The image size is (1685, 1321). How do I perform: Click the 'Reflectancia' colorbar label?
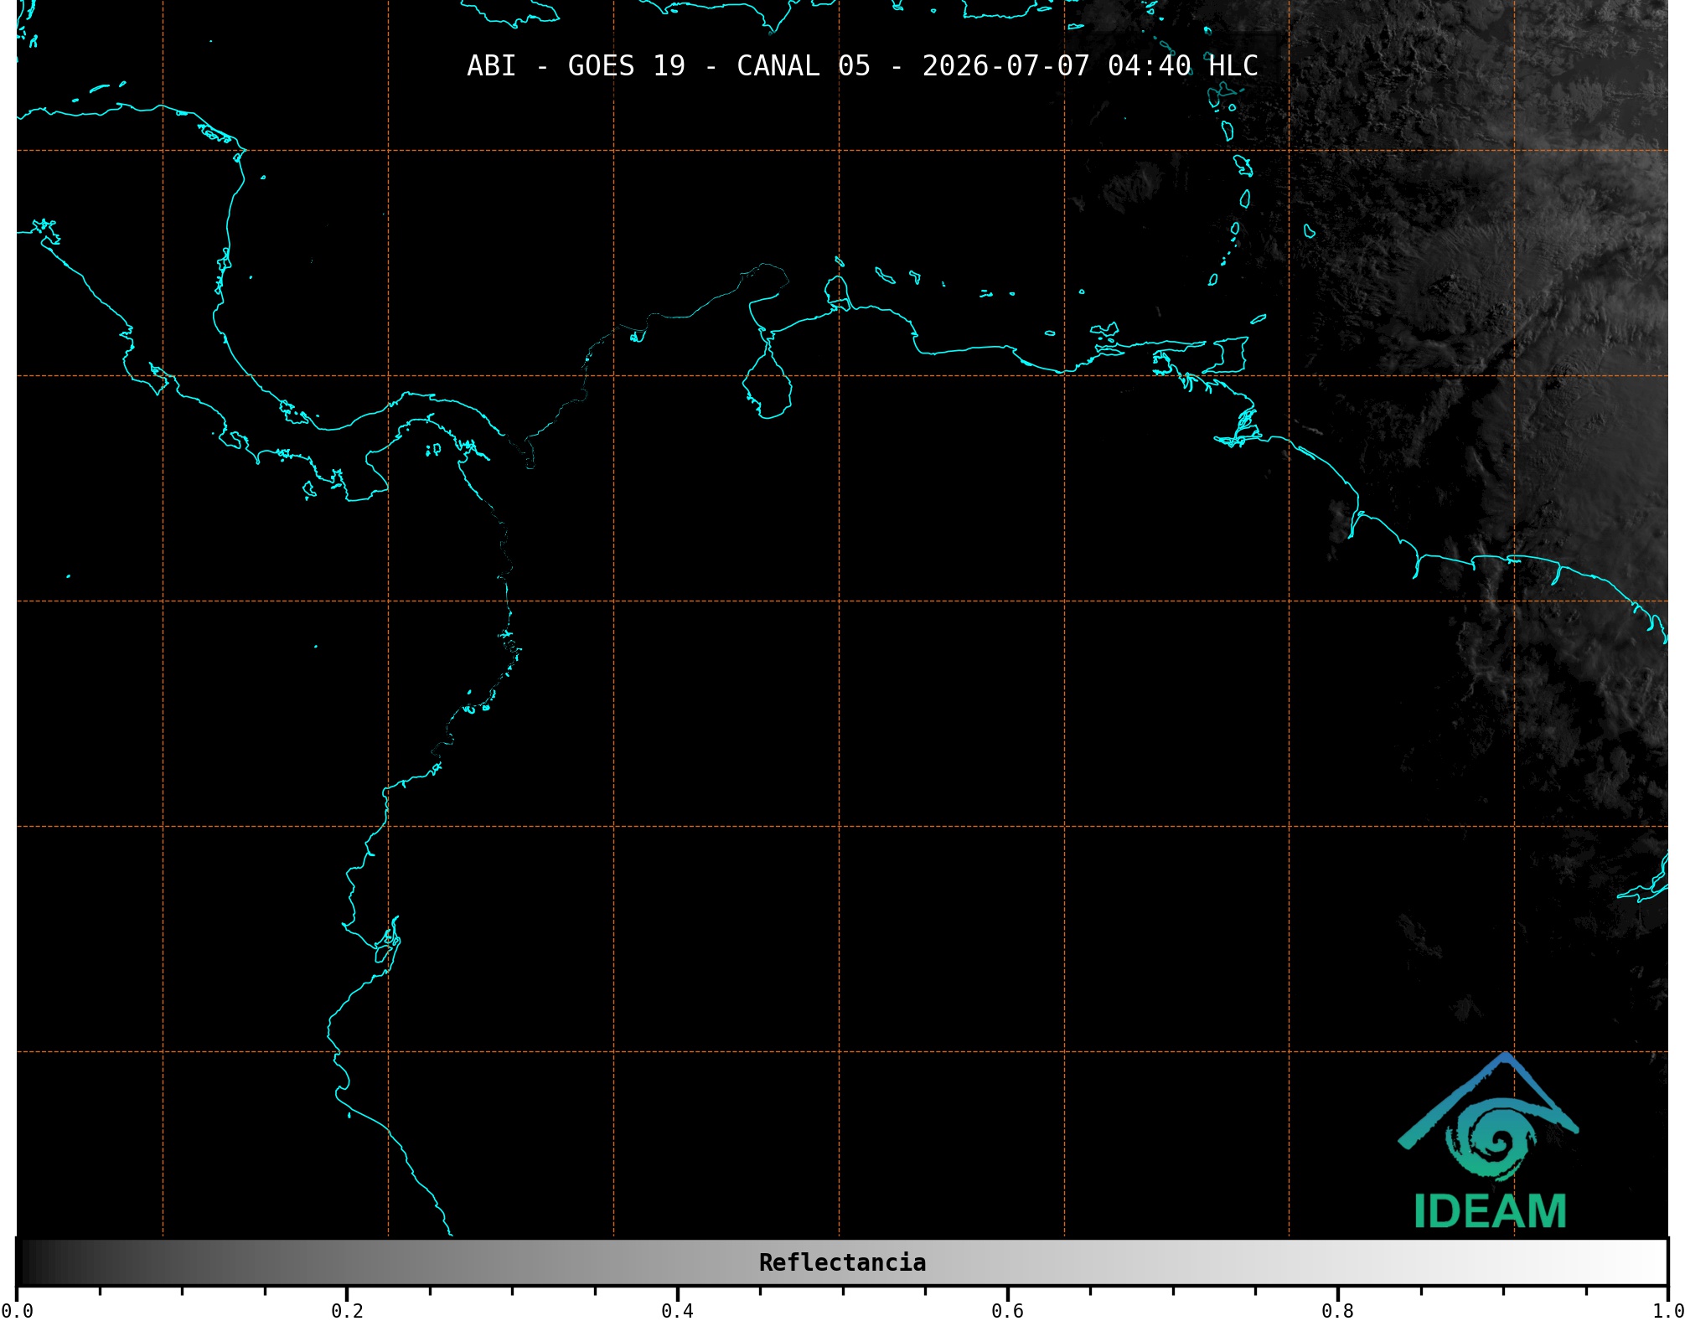(842, 1262)
